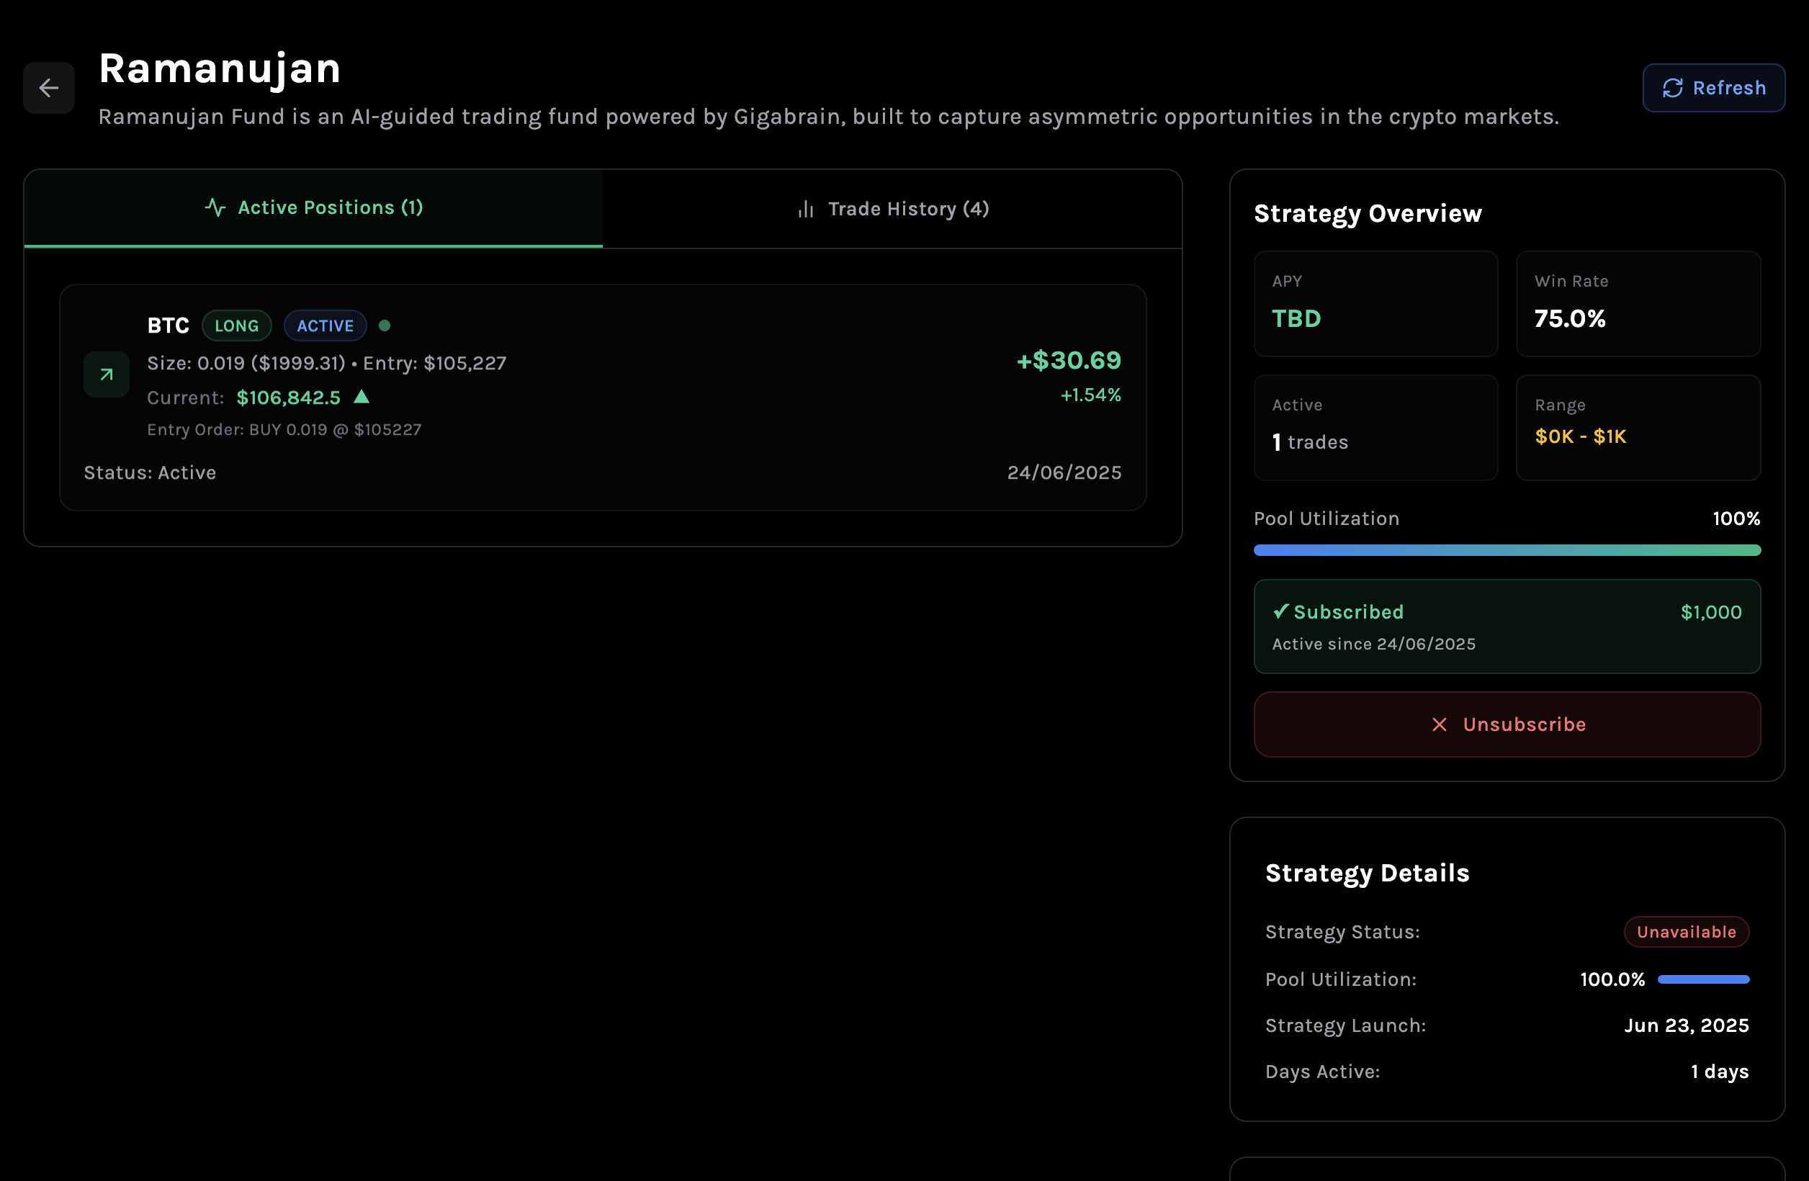Click the 100% pool utilization label

1736,519
